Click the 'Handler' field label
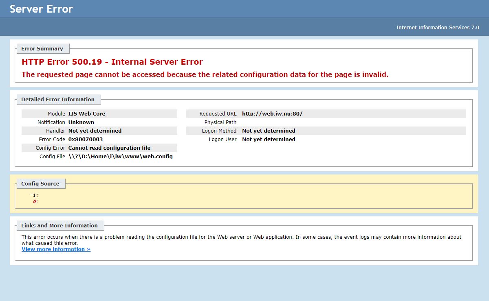The width and height of the screenshot is (489, 301). (56, 131)
